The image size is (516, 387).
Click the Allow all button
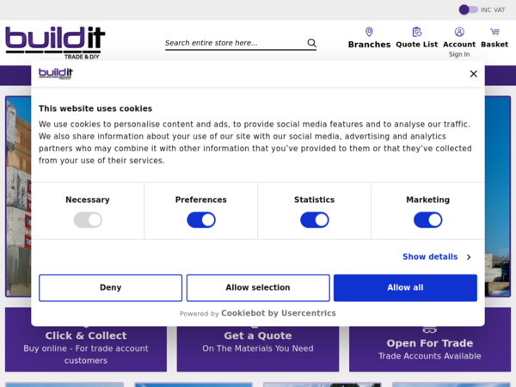tap(405, 287)
